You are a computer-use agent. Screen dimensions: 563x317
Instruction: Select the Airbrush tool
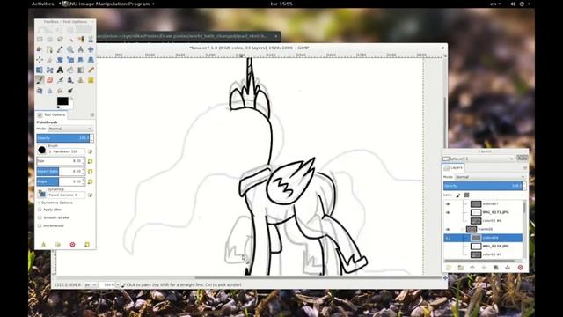pyautogui.click(x=60, y=80)
